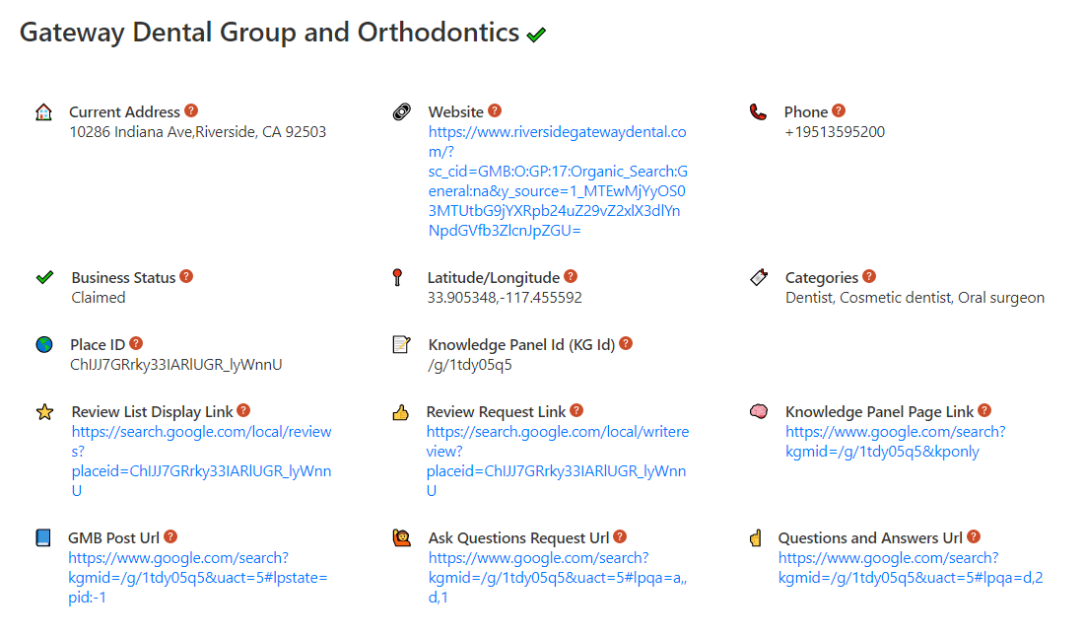Click the green verified checkmark beside business title

pyautogui.click(x=536, y=35)
